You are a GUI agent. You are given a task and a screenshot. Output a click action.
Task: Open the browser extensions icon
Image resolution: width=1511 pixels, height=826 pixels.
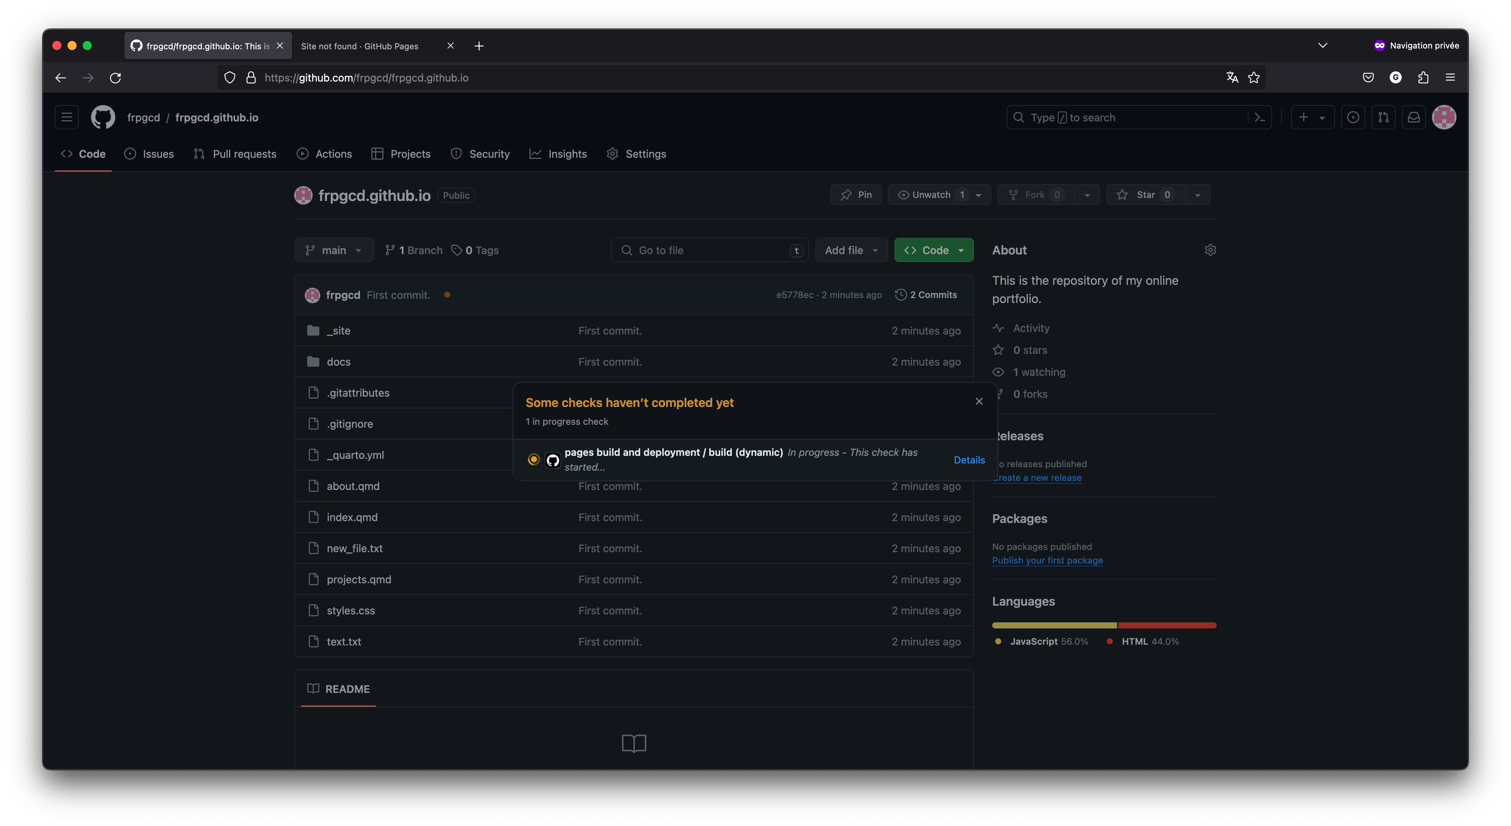tap(1423, 77)
